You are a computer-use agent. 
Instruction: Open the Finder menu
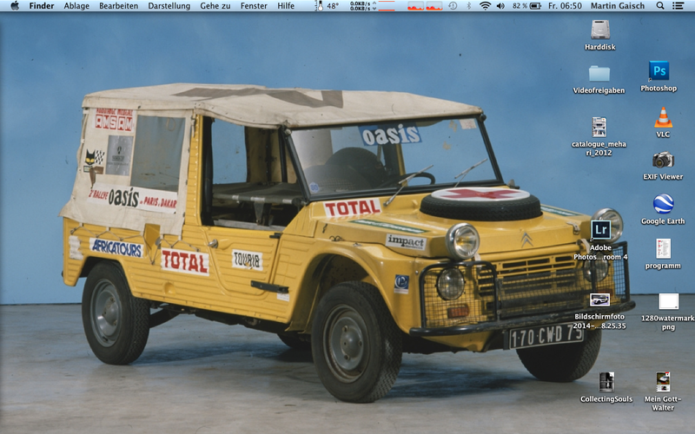[42, 6]
